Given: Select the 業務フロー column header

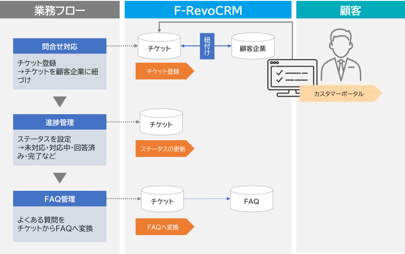Looking at the screenshot, I should click(60, 10).
